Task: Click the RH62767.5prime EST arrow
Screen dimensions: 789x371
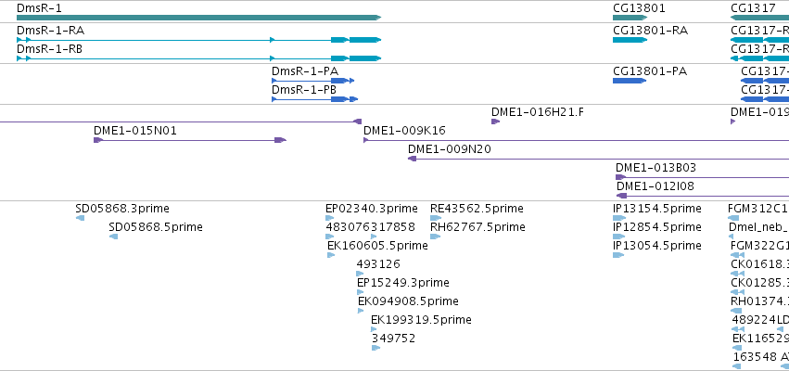Action: coord(435,237)
